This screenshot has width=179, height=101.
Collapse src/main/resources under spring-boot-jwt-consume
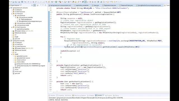(12, 27)
